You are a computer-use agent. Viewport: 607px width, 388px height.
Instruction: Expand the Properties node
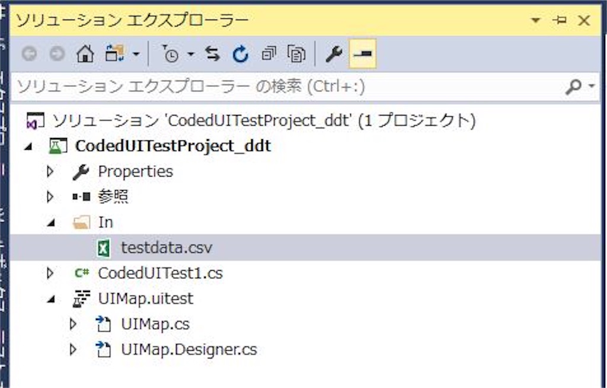[50, 171]
